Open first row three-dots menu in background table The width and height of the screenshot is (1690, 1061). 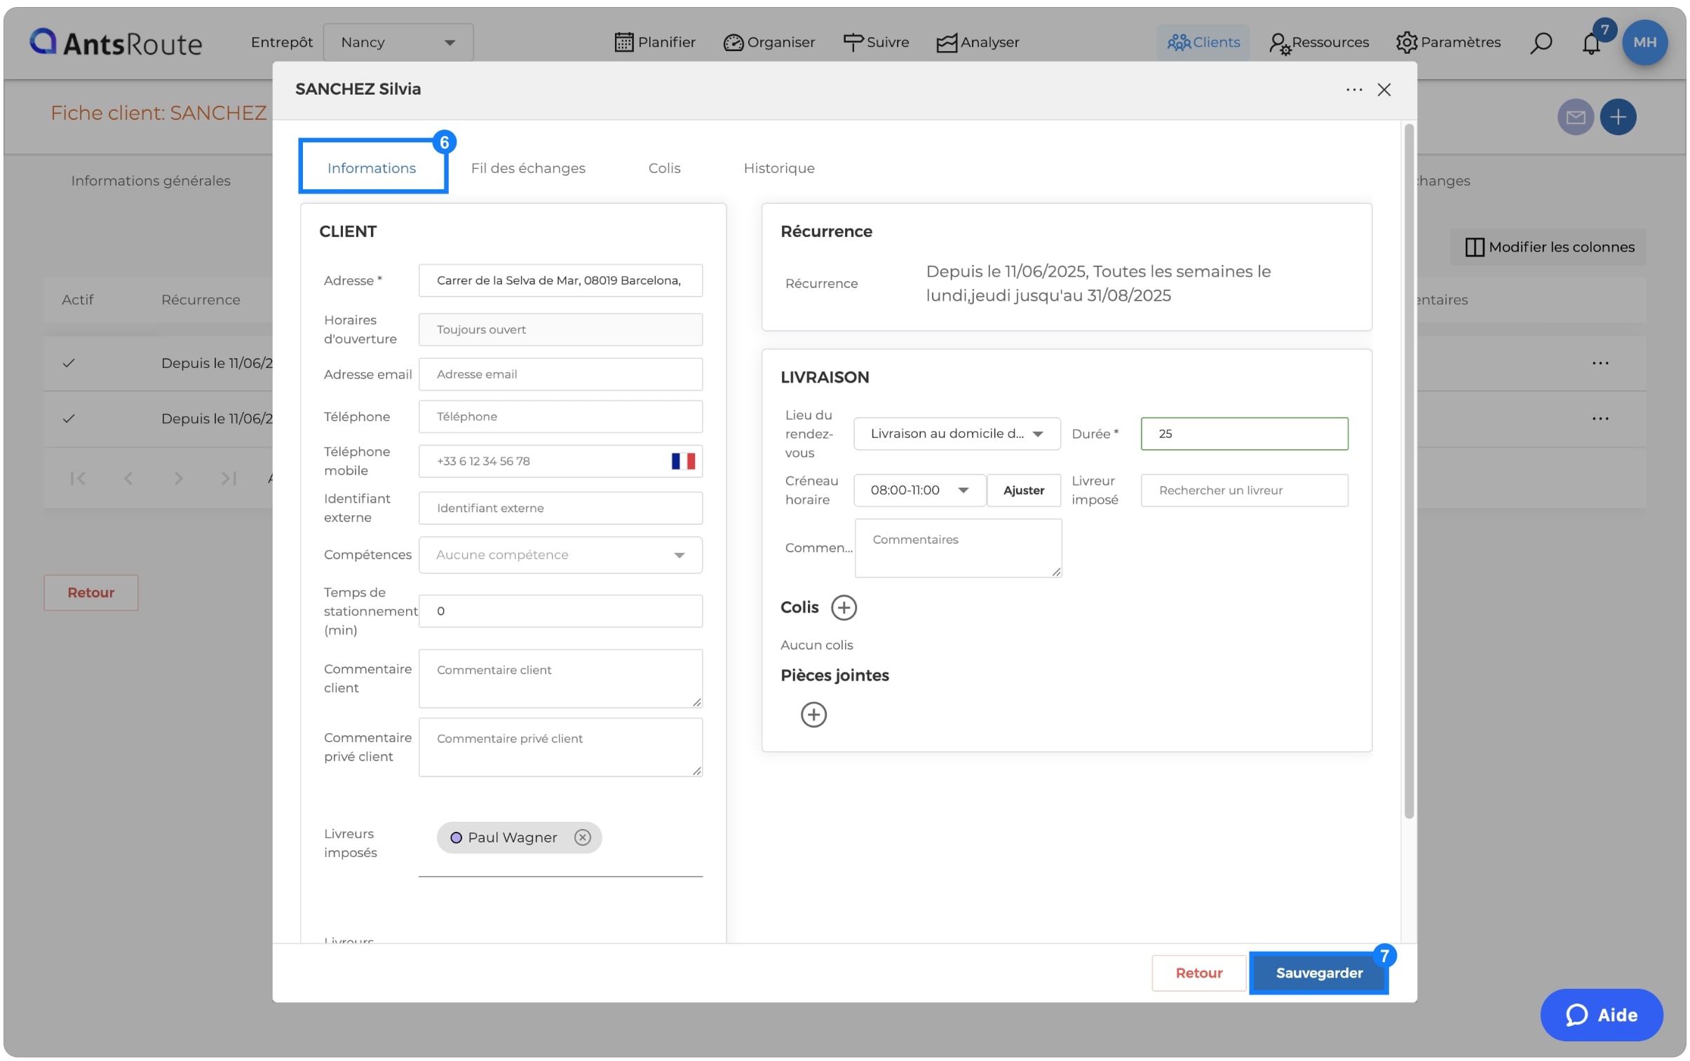pyautogui.click(x=1600, y=363)
